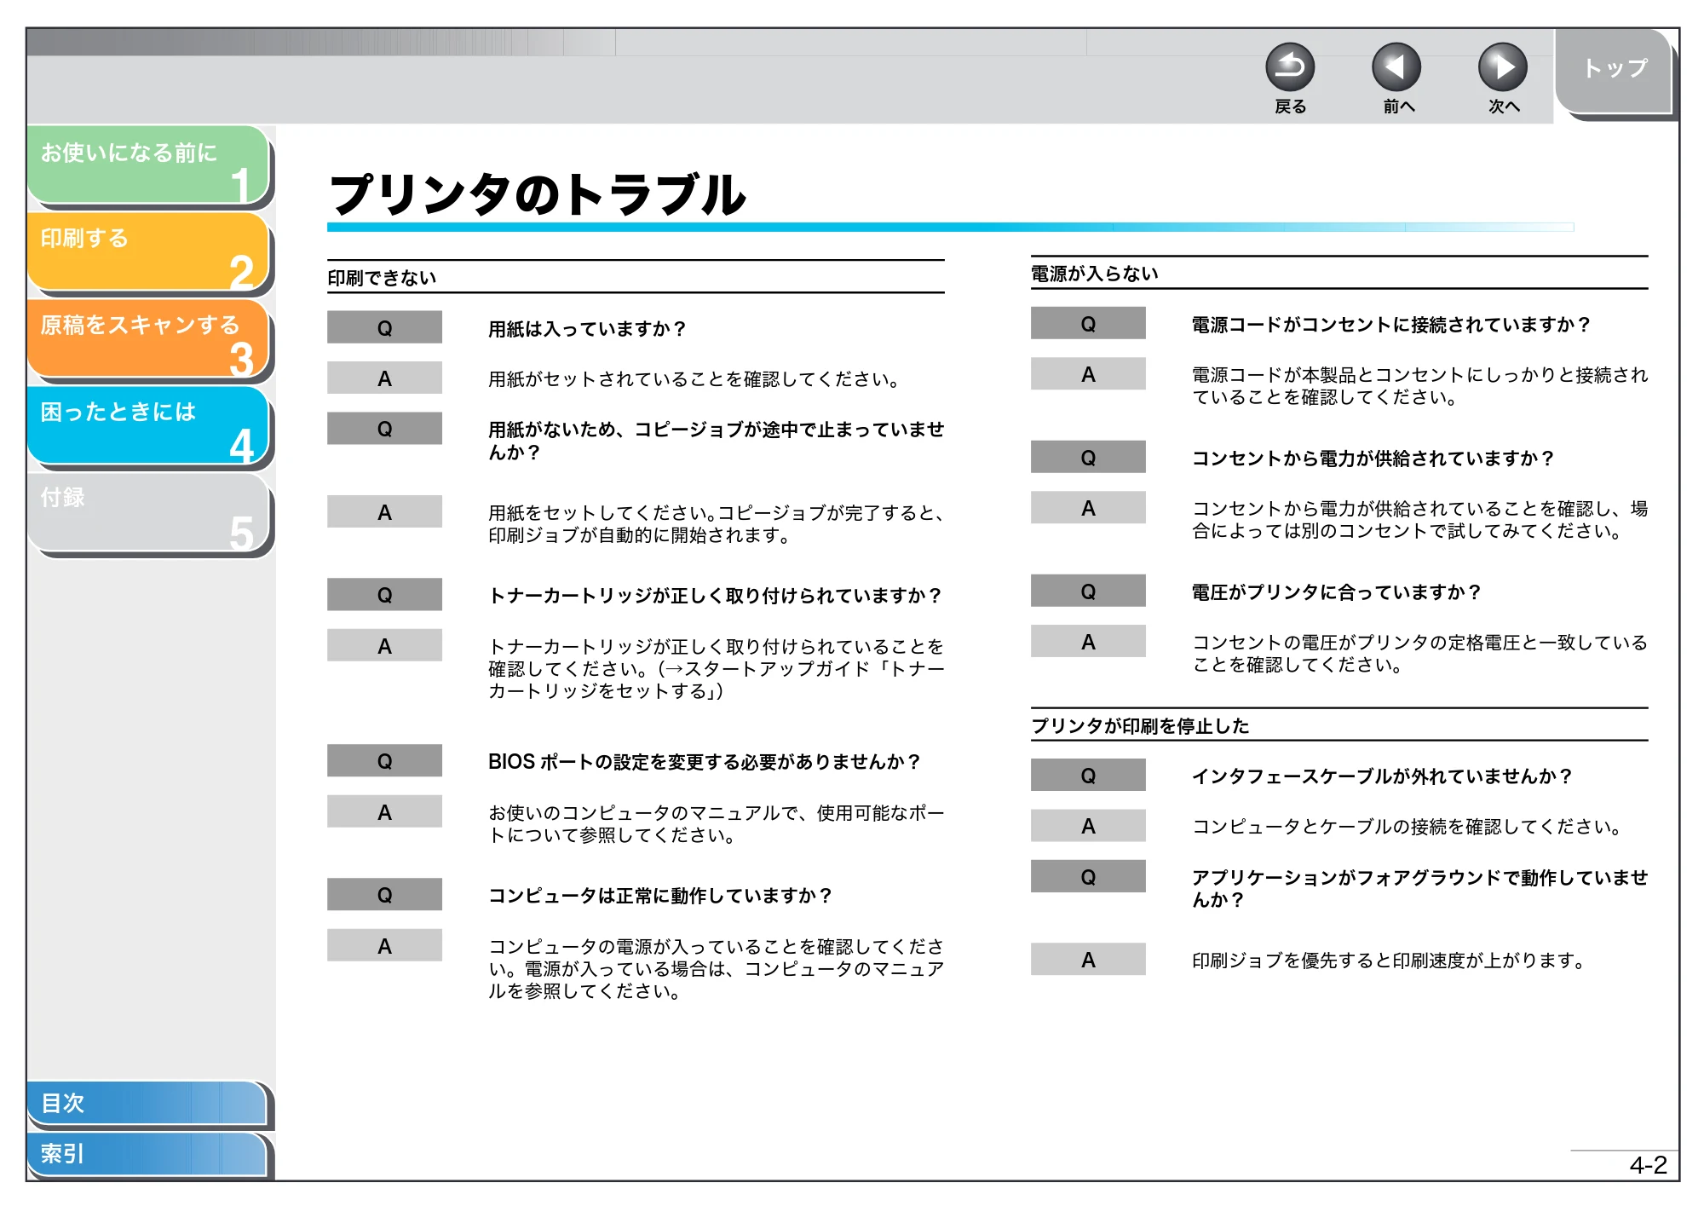Open chapter 5 付録 tab
The image size is (1704, 1206).
pyautogui.click(x=148, y=512)
